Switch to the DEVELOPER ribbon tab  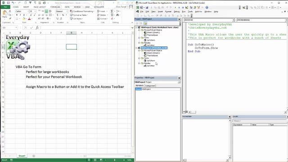click(x=99, y=7)
